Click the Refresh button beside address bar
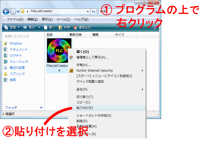201x143 pixels. click(x=94, y=11)
